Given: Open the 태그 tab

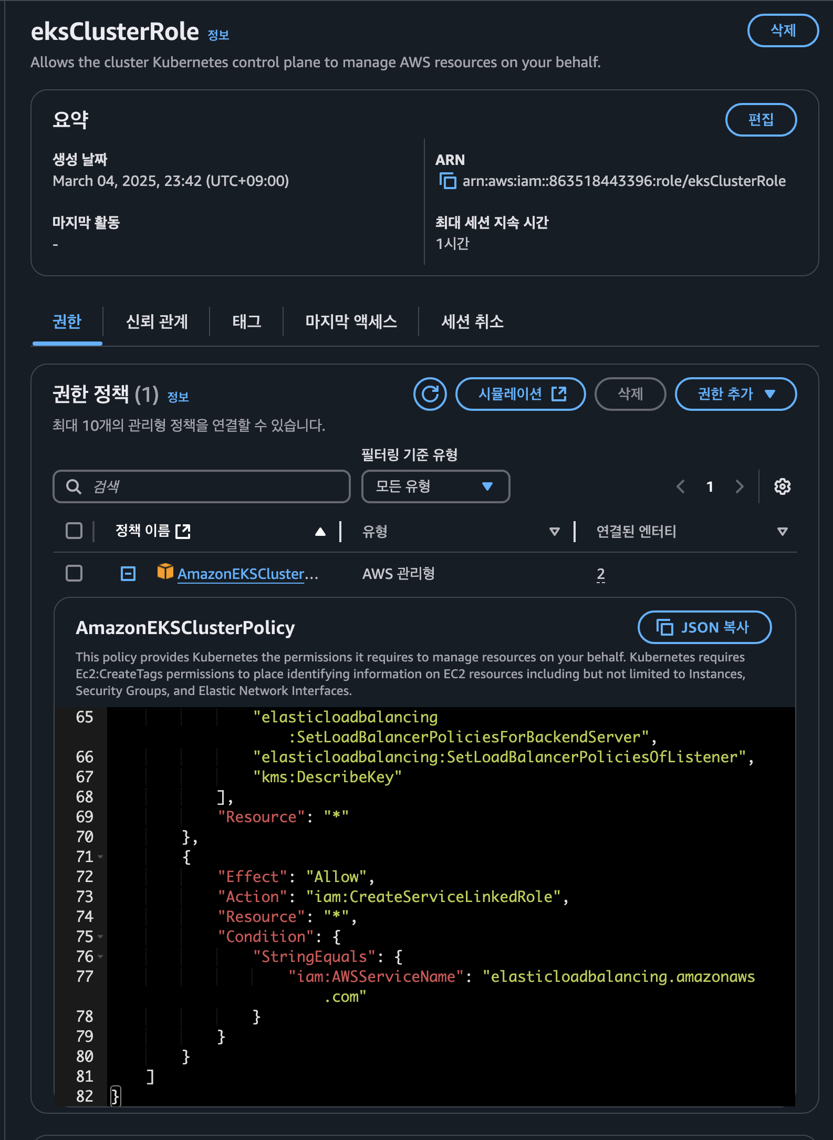Looking at the screenshot, I should click(x=247, y=321).
